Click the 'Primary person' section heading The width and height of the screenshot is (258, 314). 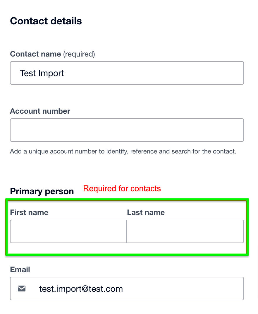[42, 191]
